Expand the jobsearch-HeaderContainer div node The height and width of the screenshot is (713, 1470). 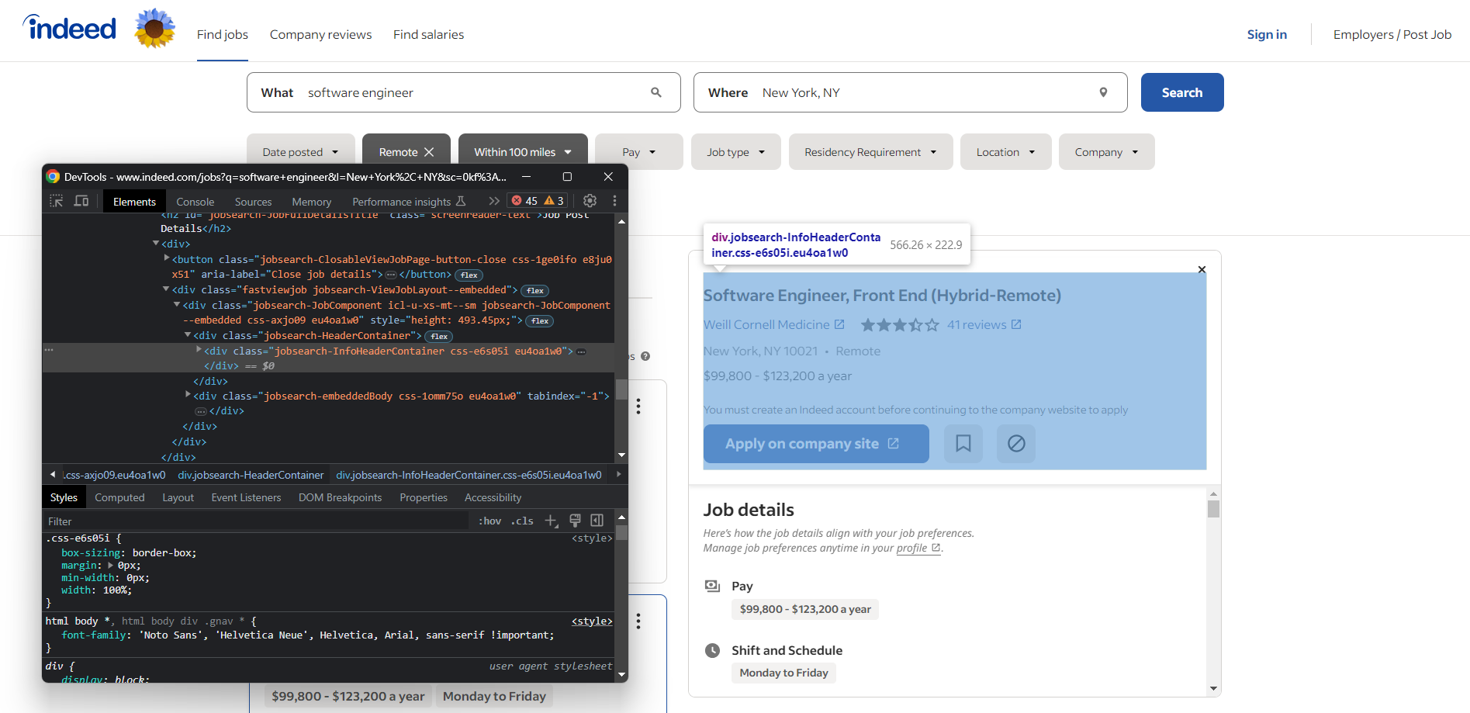(x=188, y=335)
